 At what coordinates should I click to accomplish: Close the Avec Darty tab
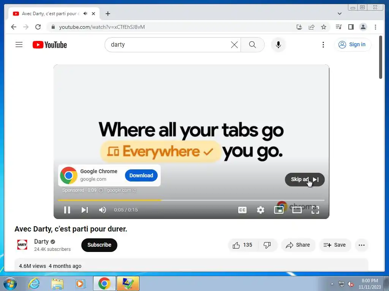click(x=93, y=14)
